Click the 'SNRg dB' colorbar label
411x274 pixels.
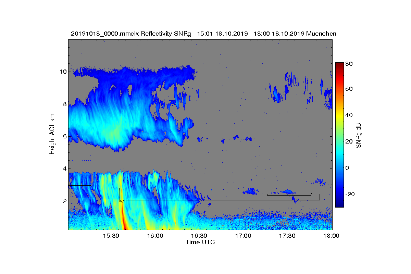[359, 136]
